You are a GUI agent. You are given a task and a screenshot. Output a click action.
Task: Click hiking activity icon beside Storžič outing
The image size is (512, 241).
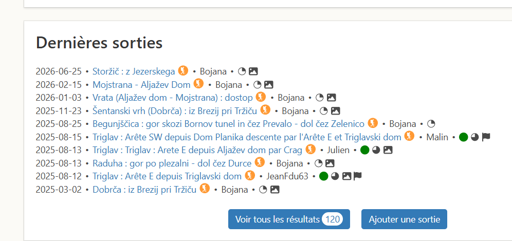(183, 70)
